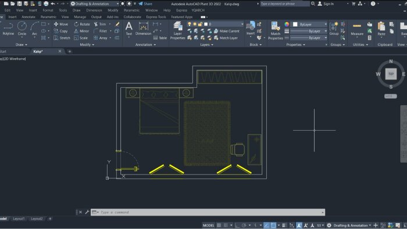The image size is (407, 229).
Task: Activate the Array command
Action: click(101, 38)
